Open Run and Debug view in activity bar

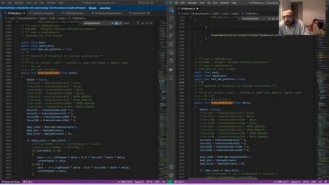171,35
